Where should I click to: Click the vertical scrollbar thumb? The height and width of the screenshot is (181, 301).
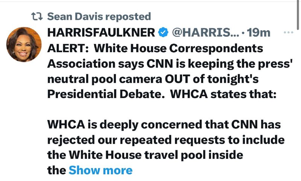(x=298, y=15)
